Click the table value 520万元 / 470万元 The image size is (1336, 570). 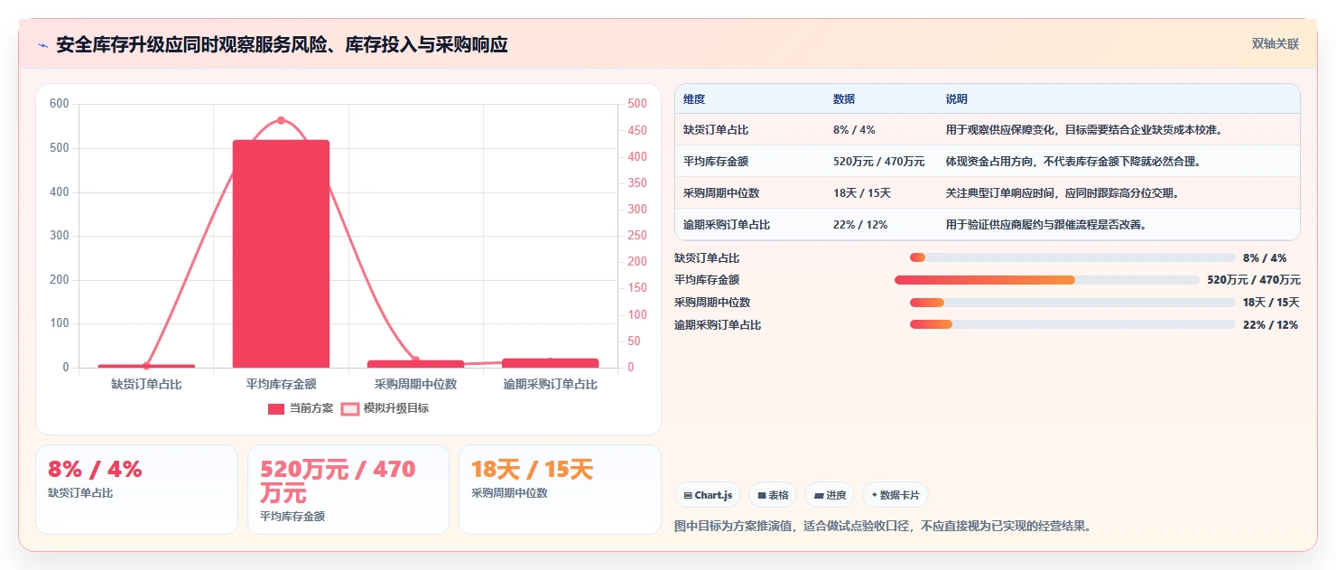[x=879, y=162]
